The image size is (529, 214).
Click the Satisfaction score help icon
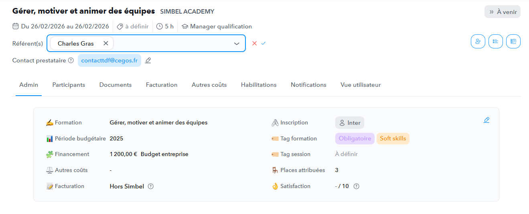tap(357, 186)
